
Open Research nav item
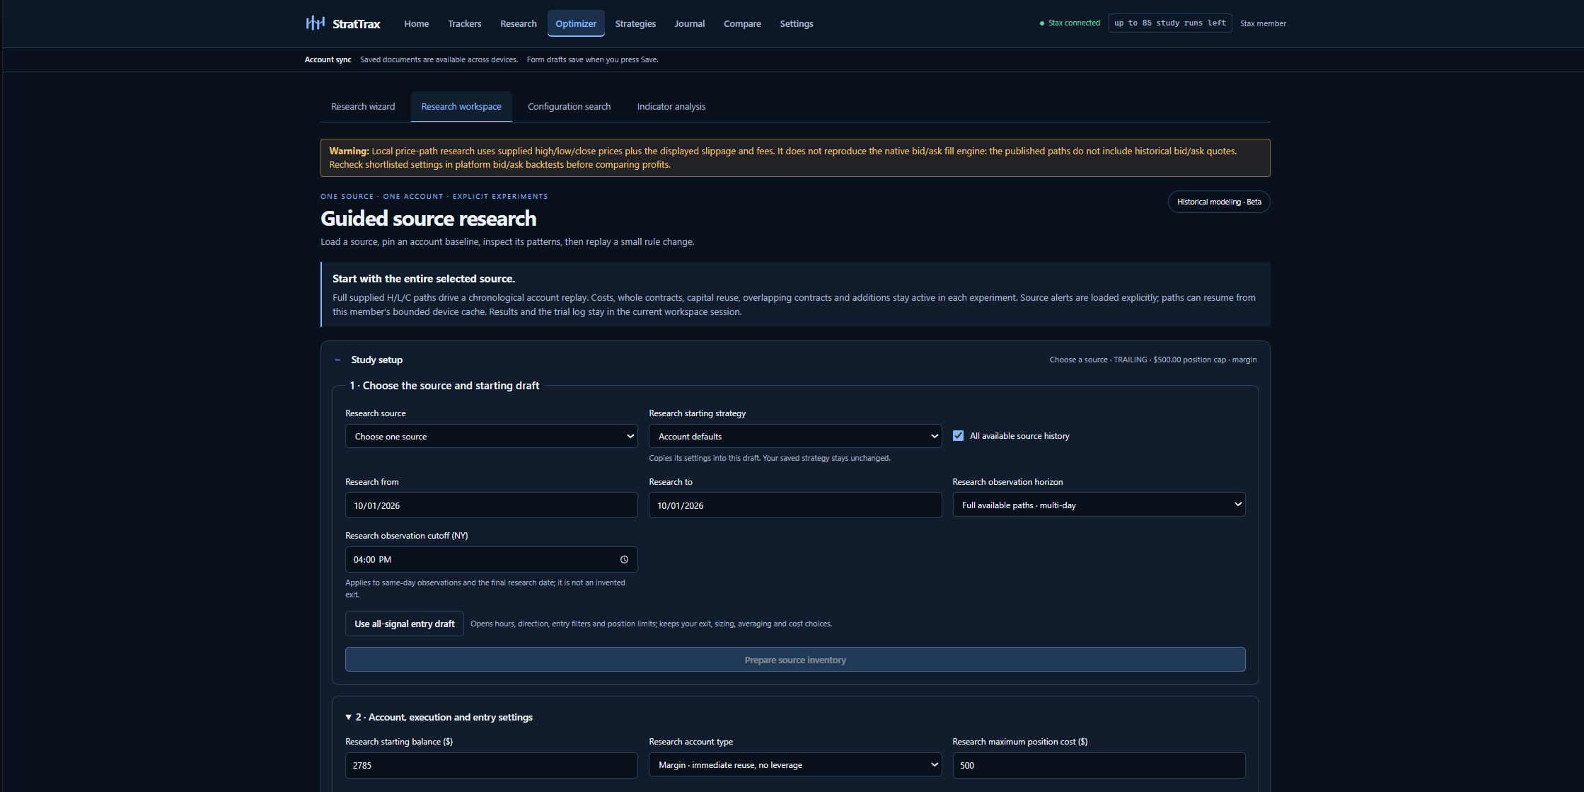tap(518, 23)
